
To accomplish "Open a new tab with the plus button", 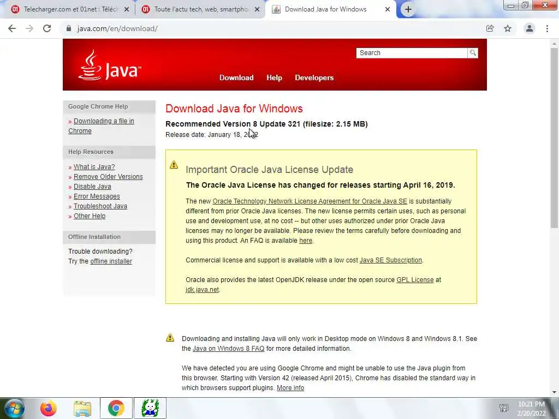I will click(x=408, y=10).
